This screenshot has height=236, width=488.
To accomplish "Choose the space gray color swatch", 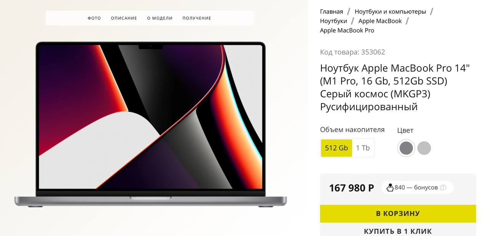I will (x=406, y=148).
